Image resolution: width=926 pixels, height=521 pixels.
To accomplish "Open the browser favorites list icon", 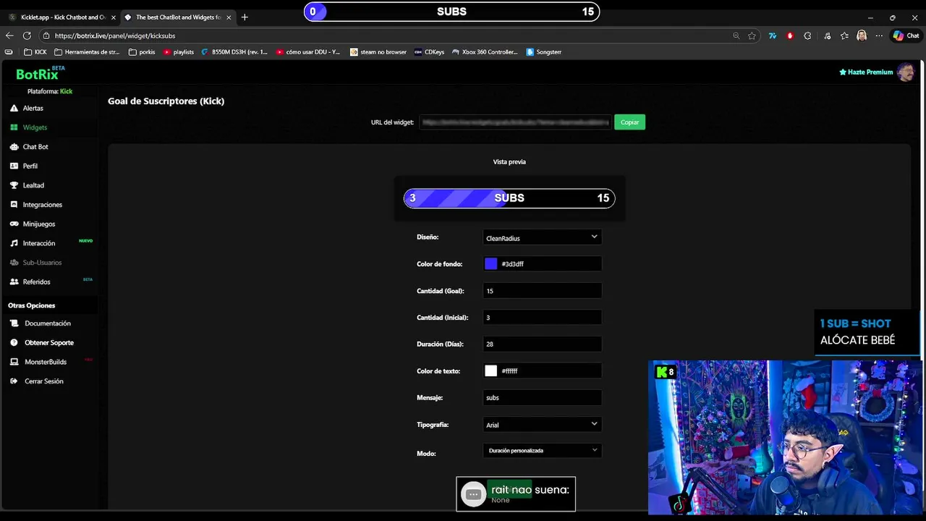I will (x=844, y=35).
